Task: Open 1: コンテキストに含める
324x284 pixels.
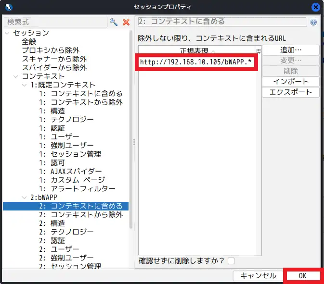Action: coord(81,94)
